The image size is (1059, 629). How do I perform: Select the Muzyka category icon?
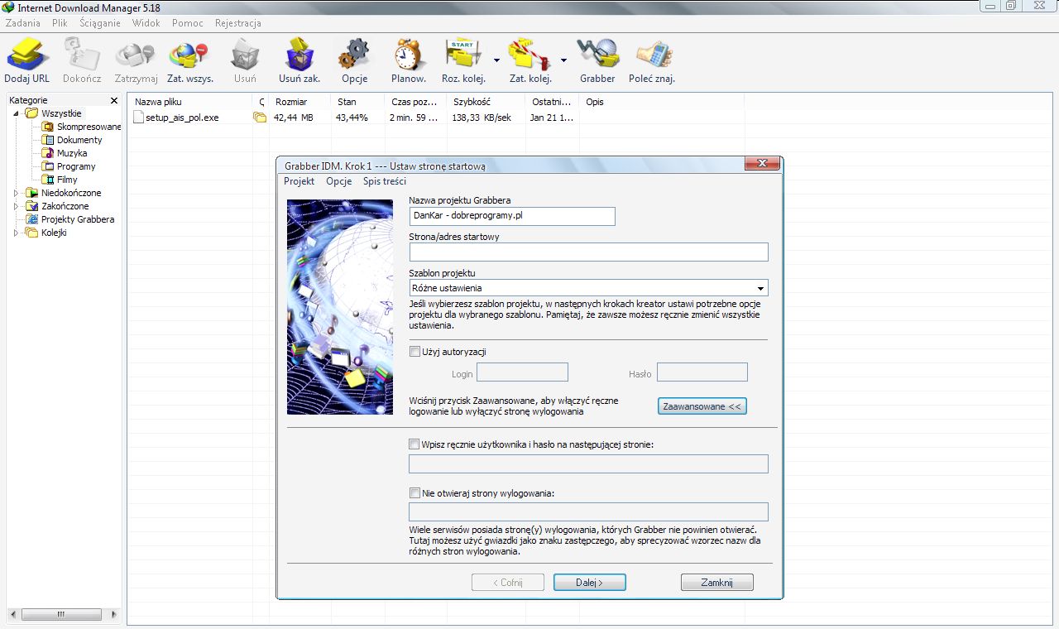(x=47, y=153)
